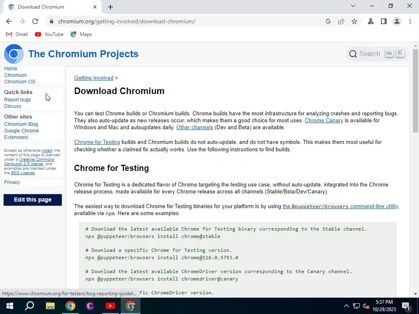419x314 pixels.
Task: Open the taskbar clock and date
Action: 384,306
